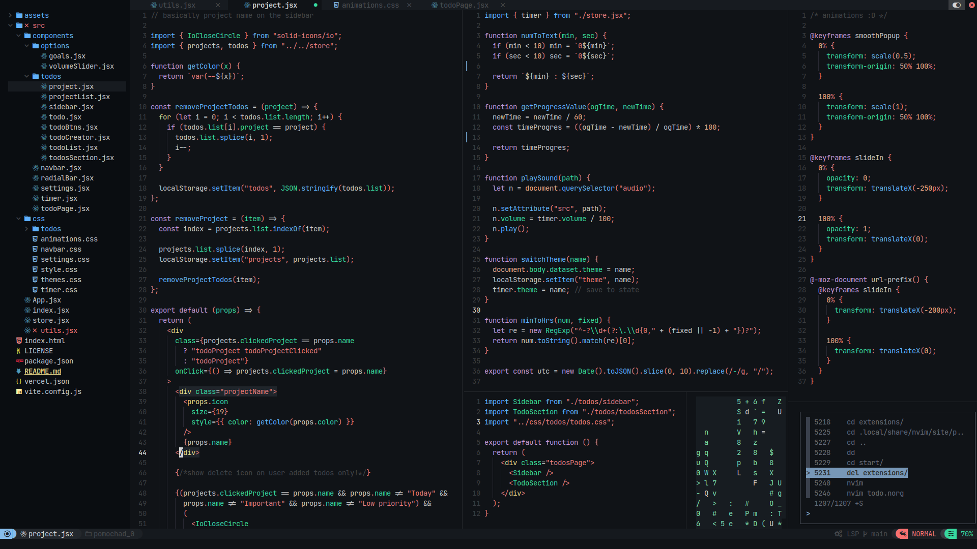Close the utils.jsx tab

tap(218, 5)
